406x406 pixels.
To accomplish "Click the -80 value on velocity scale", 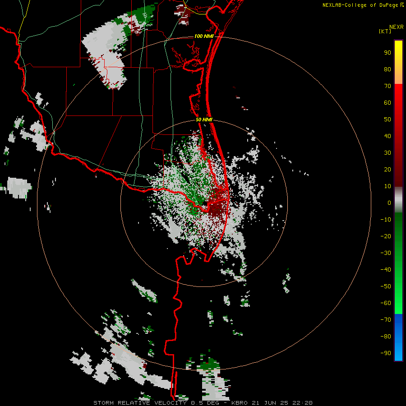I will [x=386, y=337].
